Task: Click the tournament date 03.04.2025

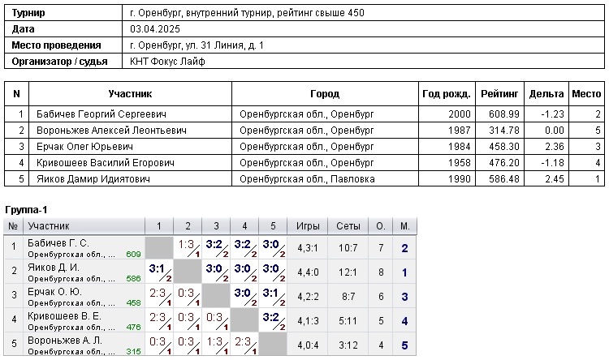Action: (x=157, y=29)
